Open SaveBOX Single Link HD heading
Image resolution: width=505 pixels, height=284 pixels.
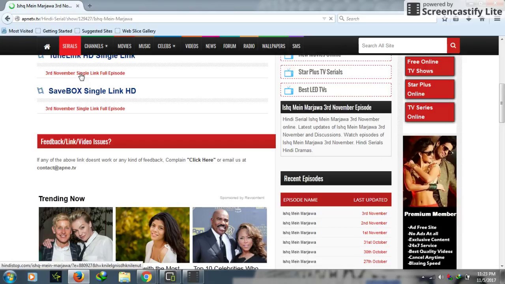(x=92, y=91)
